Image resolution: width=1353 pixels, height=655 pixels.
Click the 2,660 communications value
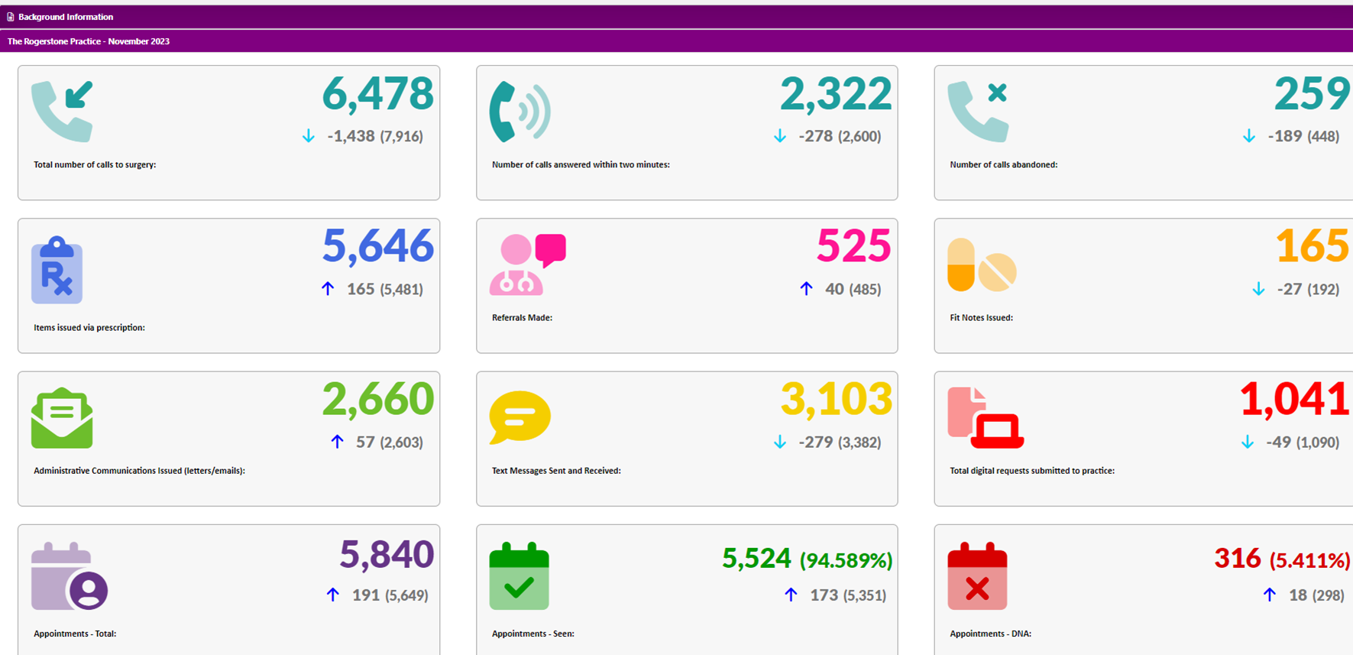tap(377, 400)
